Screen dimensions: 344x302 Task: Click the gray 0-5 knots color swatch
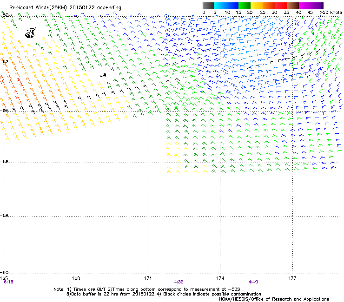point(208,6)
